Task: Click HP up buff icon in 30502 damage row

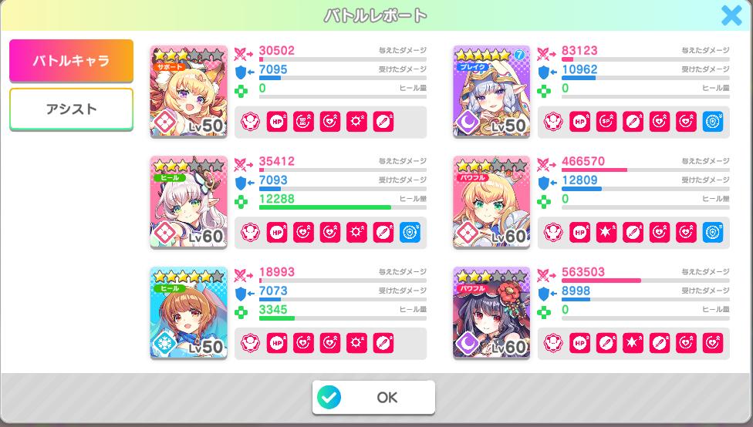Action: click(x=277, y=122)
